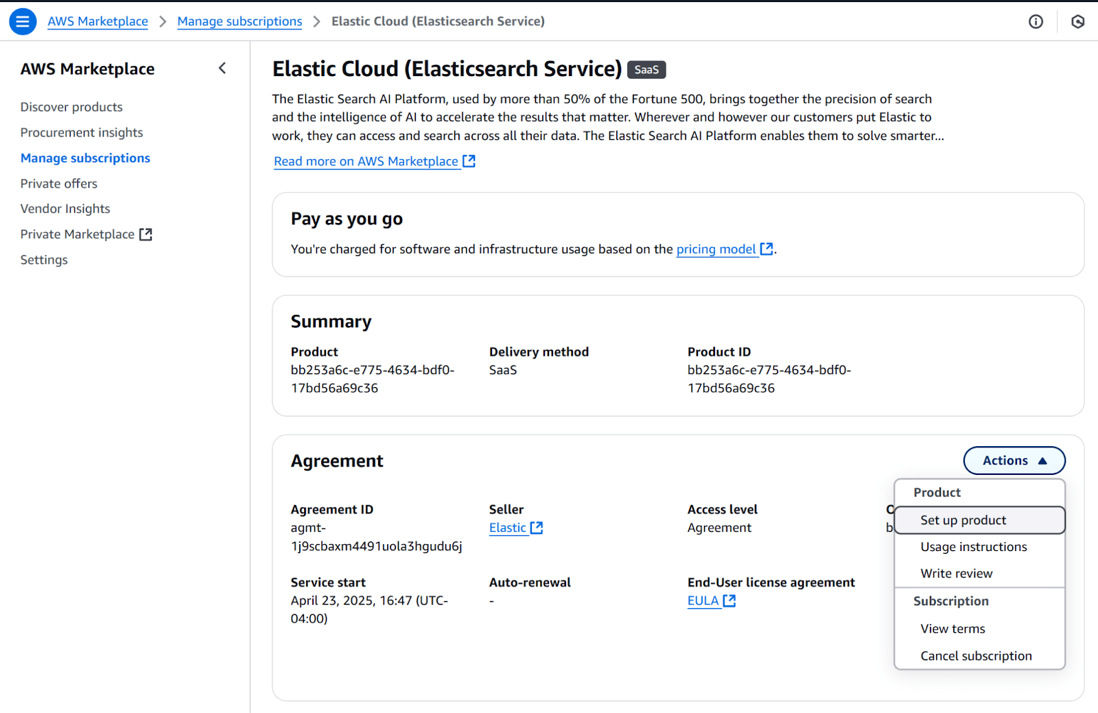Navigate to Procurement insights
Screen dimensions: 1098x713
pyautogui.click(x=82, y=132)
